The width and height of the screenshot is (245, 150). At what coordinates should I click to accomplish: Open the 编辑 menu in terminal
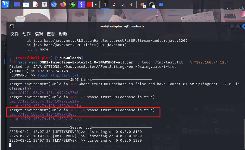39,34
